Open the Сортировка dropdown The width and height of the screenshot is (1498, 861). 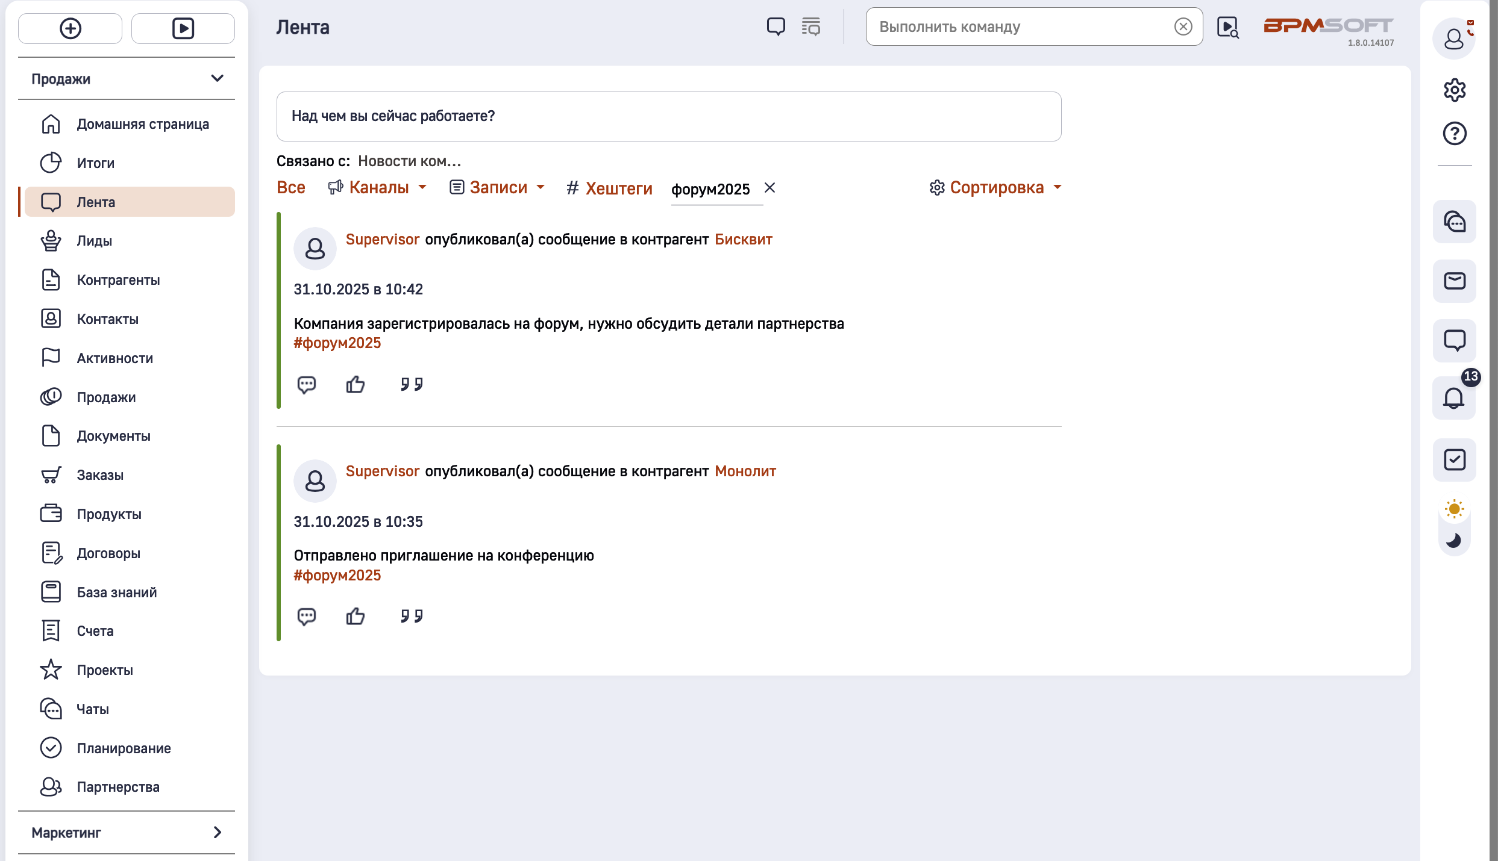[997, 187]
